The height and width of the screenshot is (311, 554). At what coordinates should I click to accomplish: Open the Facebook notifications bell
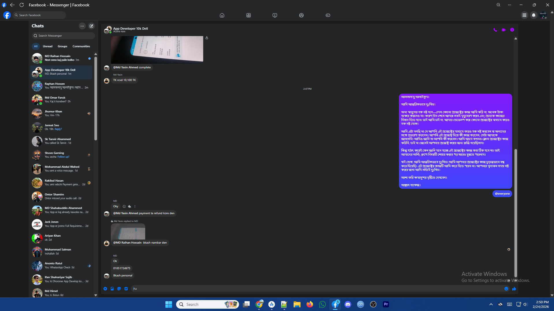(534, 15)
